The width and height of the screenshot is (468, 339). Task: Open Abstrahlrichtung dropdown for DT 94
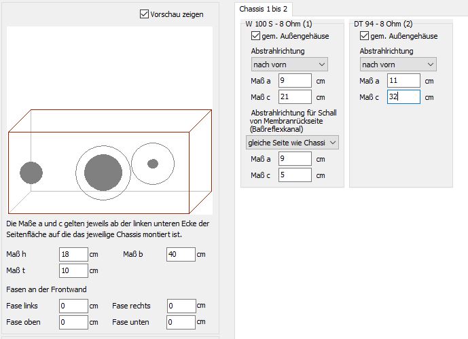[x=398, y=65]
